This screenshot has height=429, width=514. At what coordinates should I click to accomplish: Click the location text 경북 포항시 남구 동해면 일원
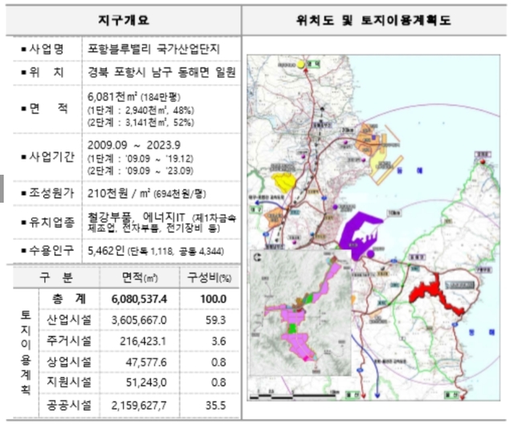161,72
